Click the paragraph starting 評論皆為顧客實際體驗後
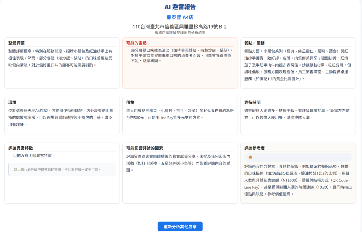This screenshot has height=232, width=362. (178, 163)
